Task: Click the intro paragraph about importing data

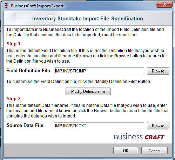Action: pos(85,32)
